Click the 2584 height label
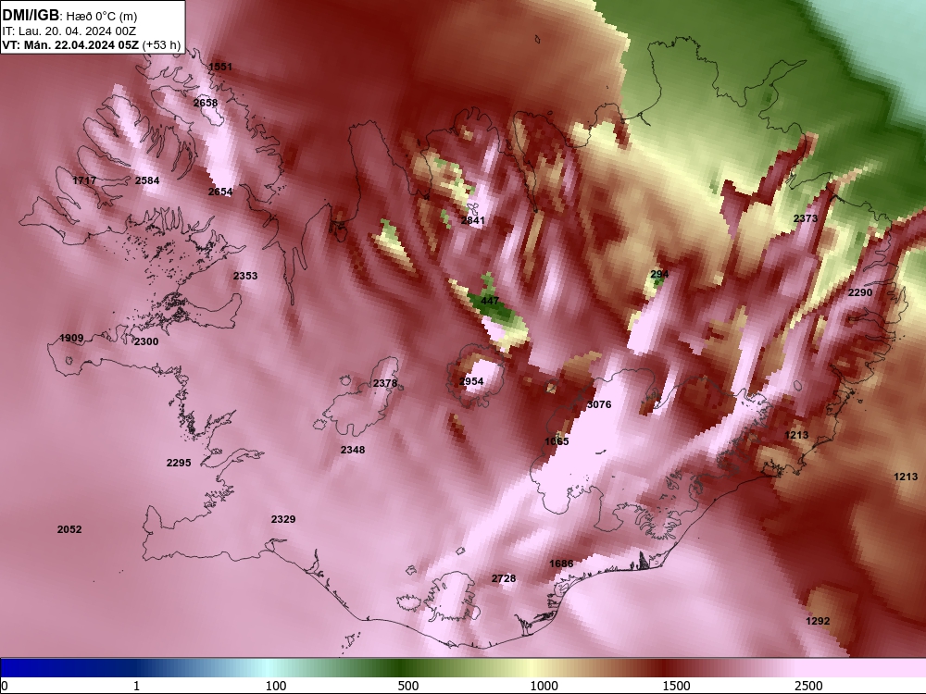Image resolution: width=926 pixels, height=694 pixels. coord(147,180)
